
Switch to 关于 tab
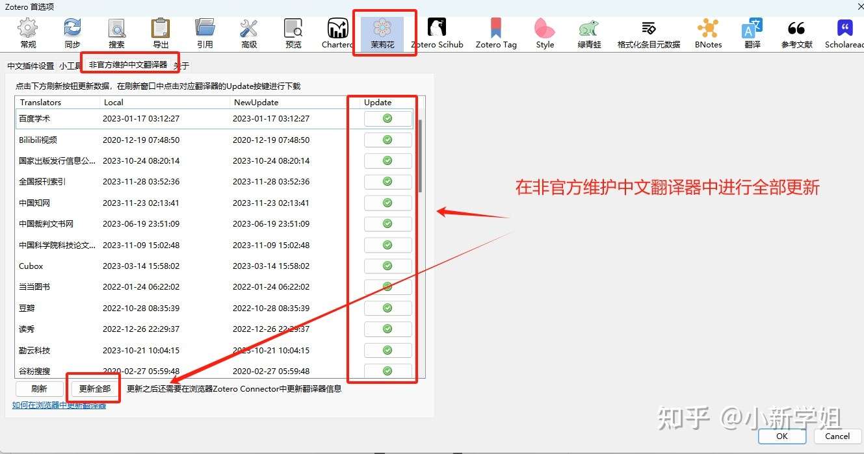181,66
